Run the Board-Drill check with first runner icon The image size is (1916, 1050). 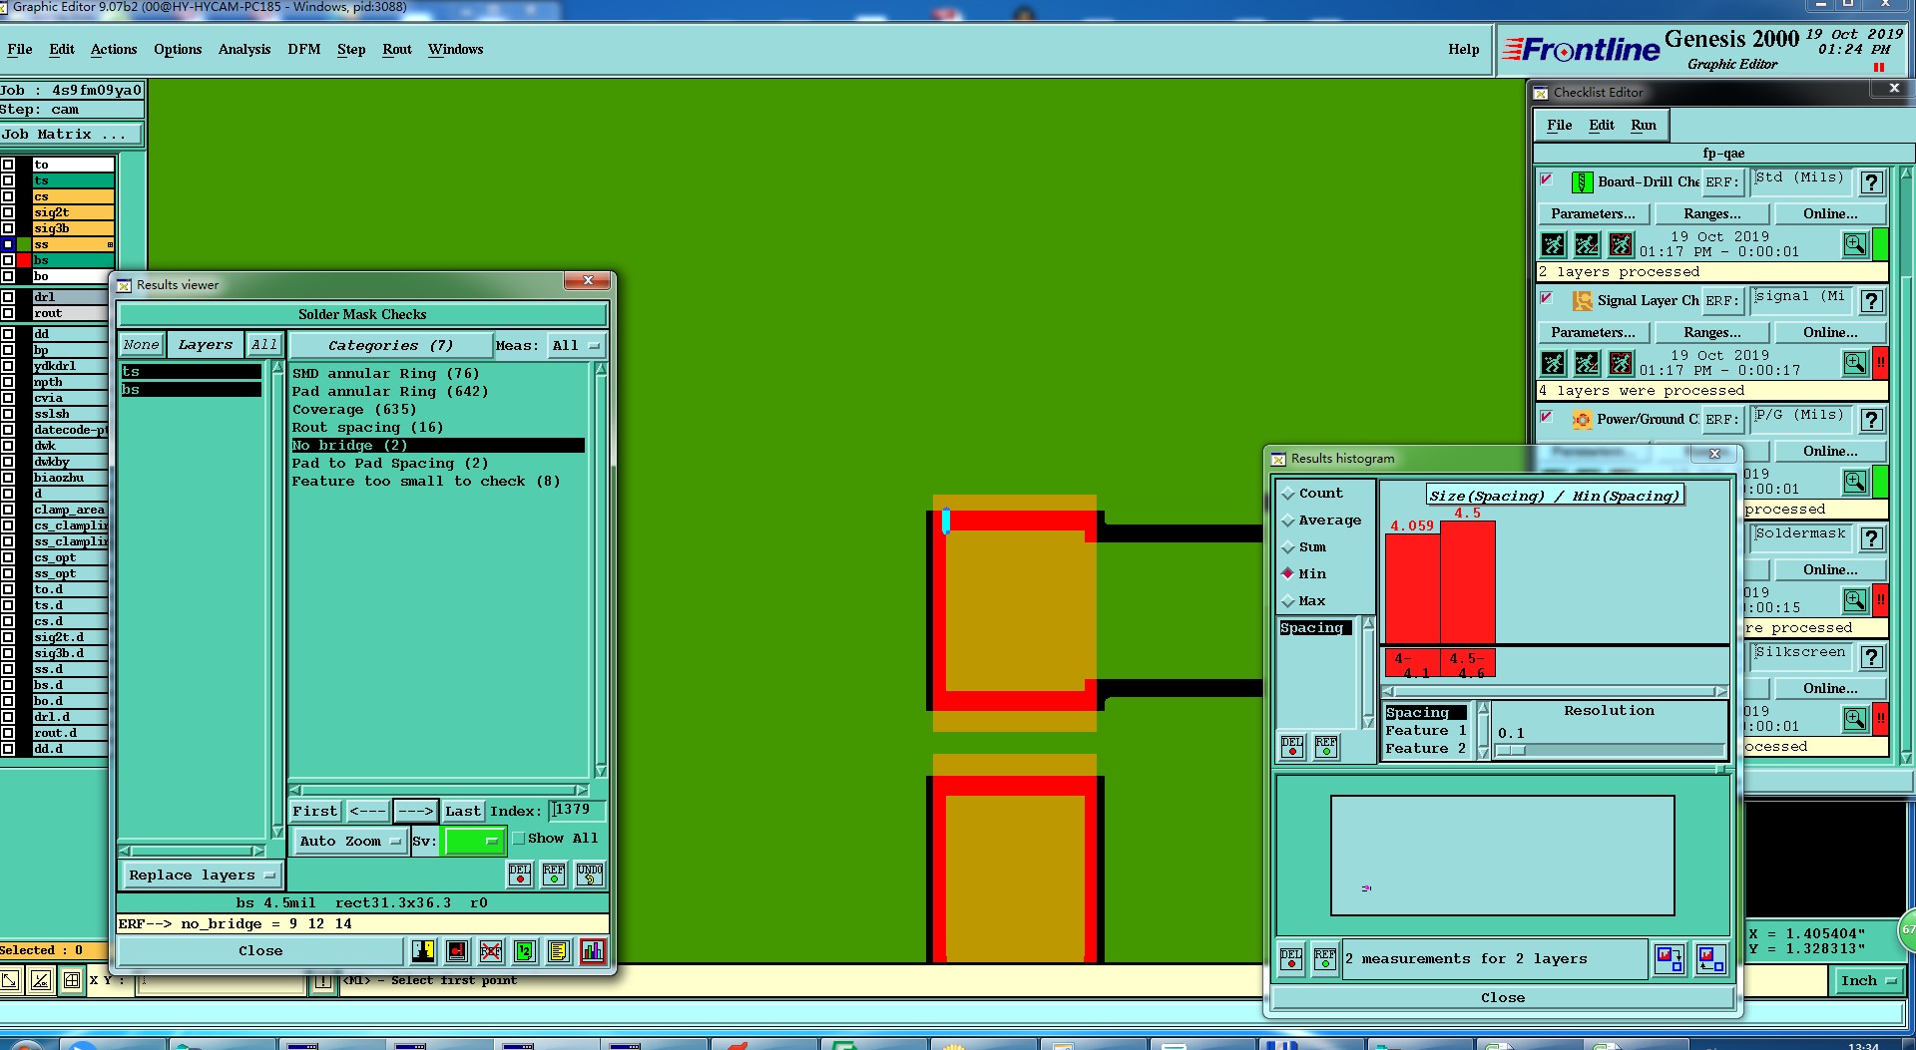click(1554, 244)
